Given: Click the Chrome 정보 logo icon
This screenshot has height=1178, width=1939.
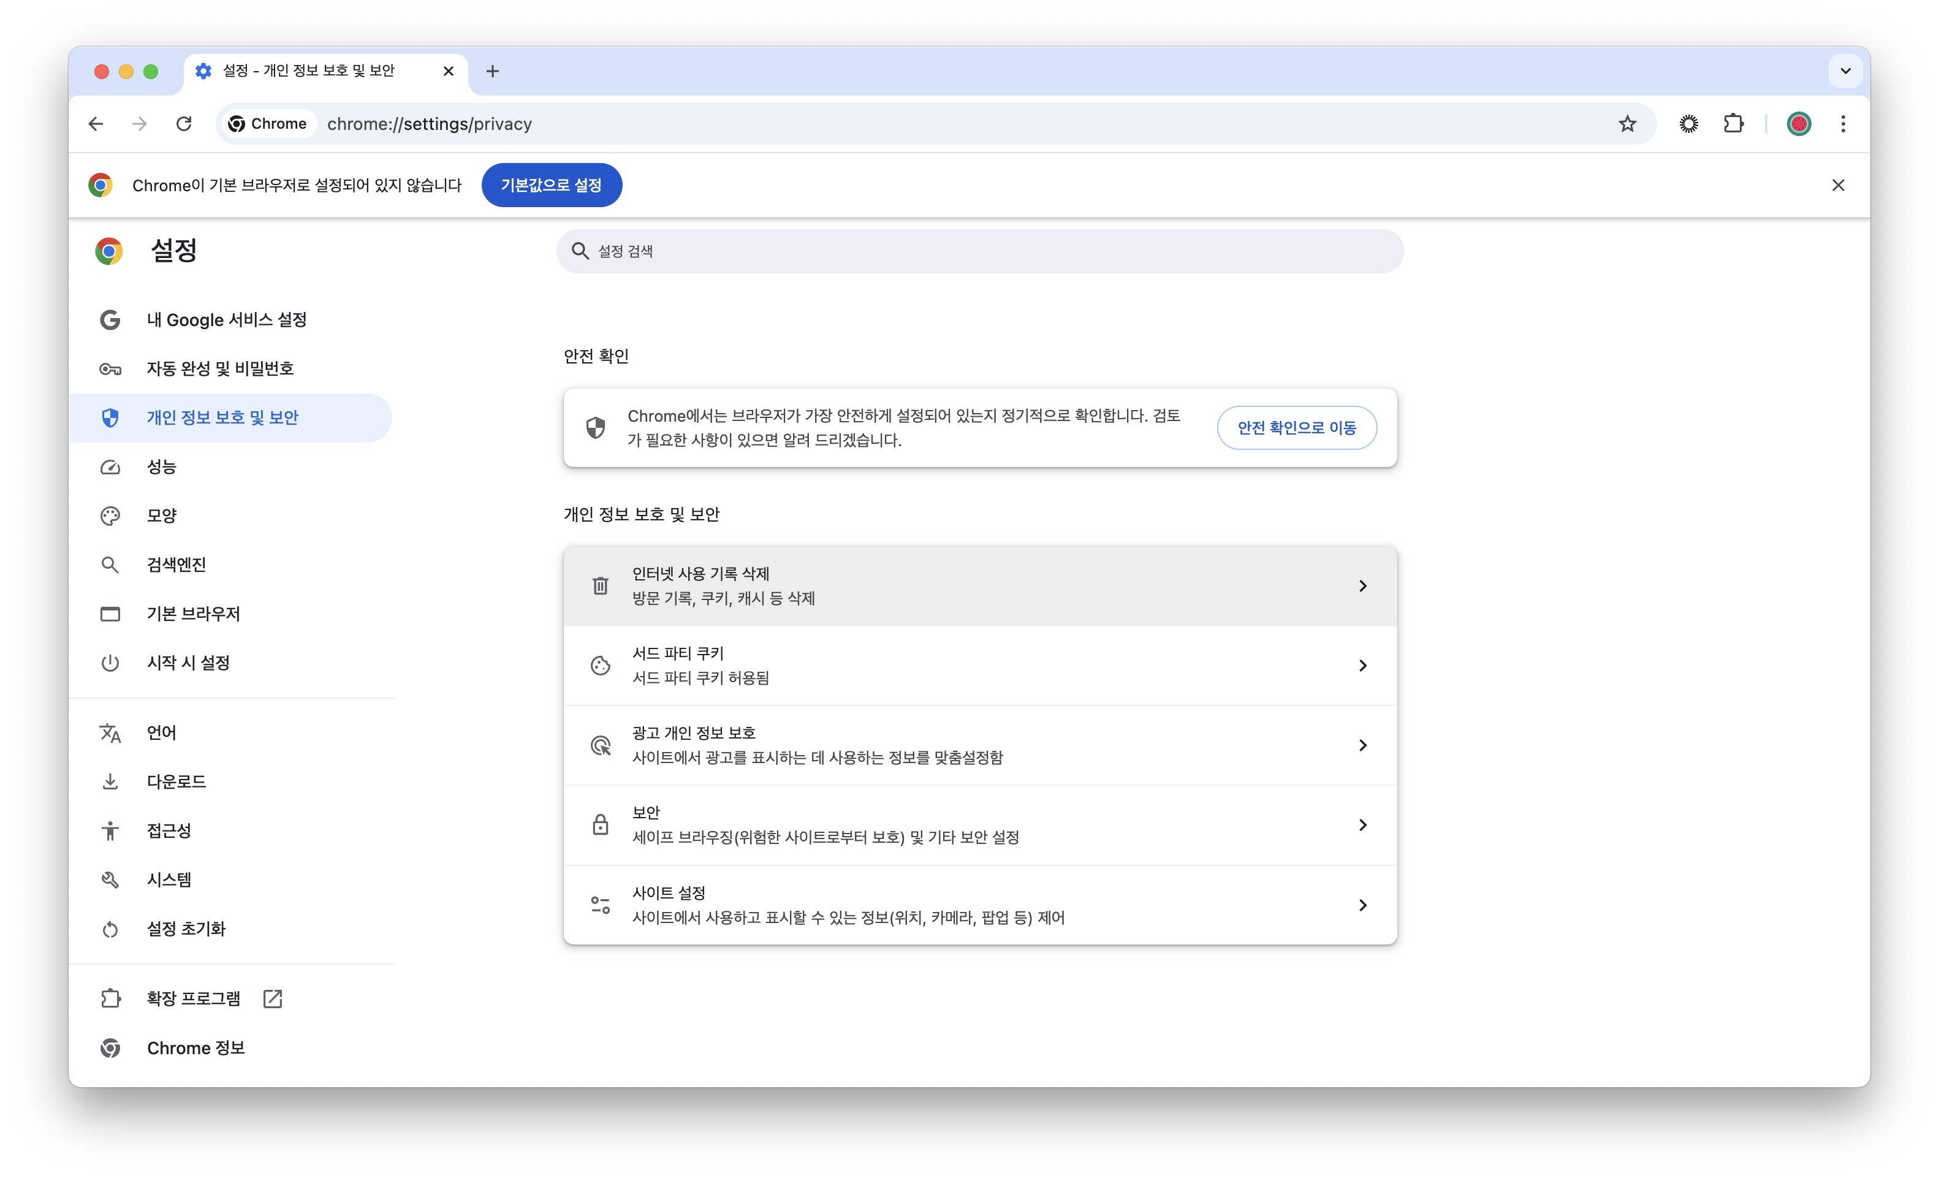Looking at the screenshot, I should (110, 1047).
